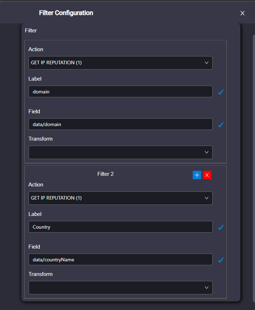The image size is (255, 310).
Task: Focus the Label input containing Country
Action: pos(120,227)
